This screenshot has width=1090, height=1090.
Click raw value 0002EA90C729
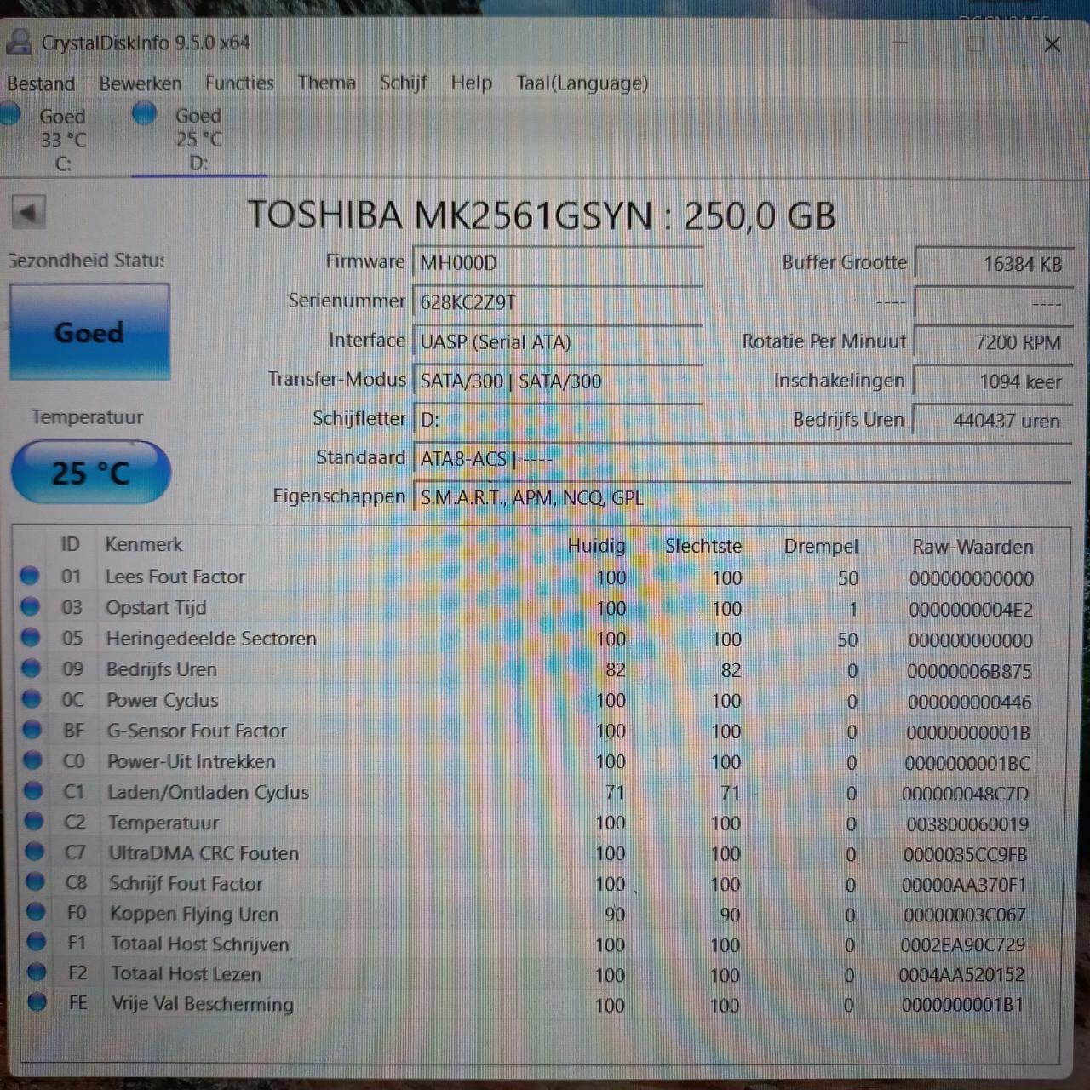[963, 945]
